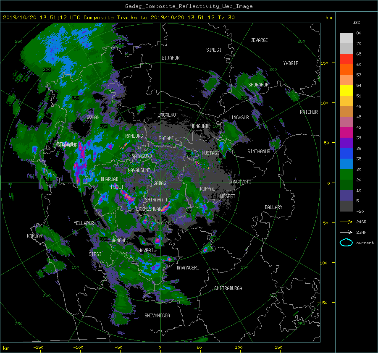Click the NARAGUND city label

pyautogui.click(x=142, y=156)
